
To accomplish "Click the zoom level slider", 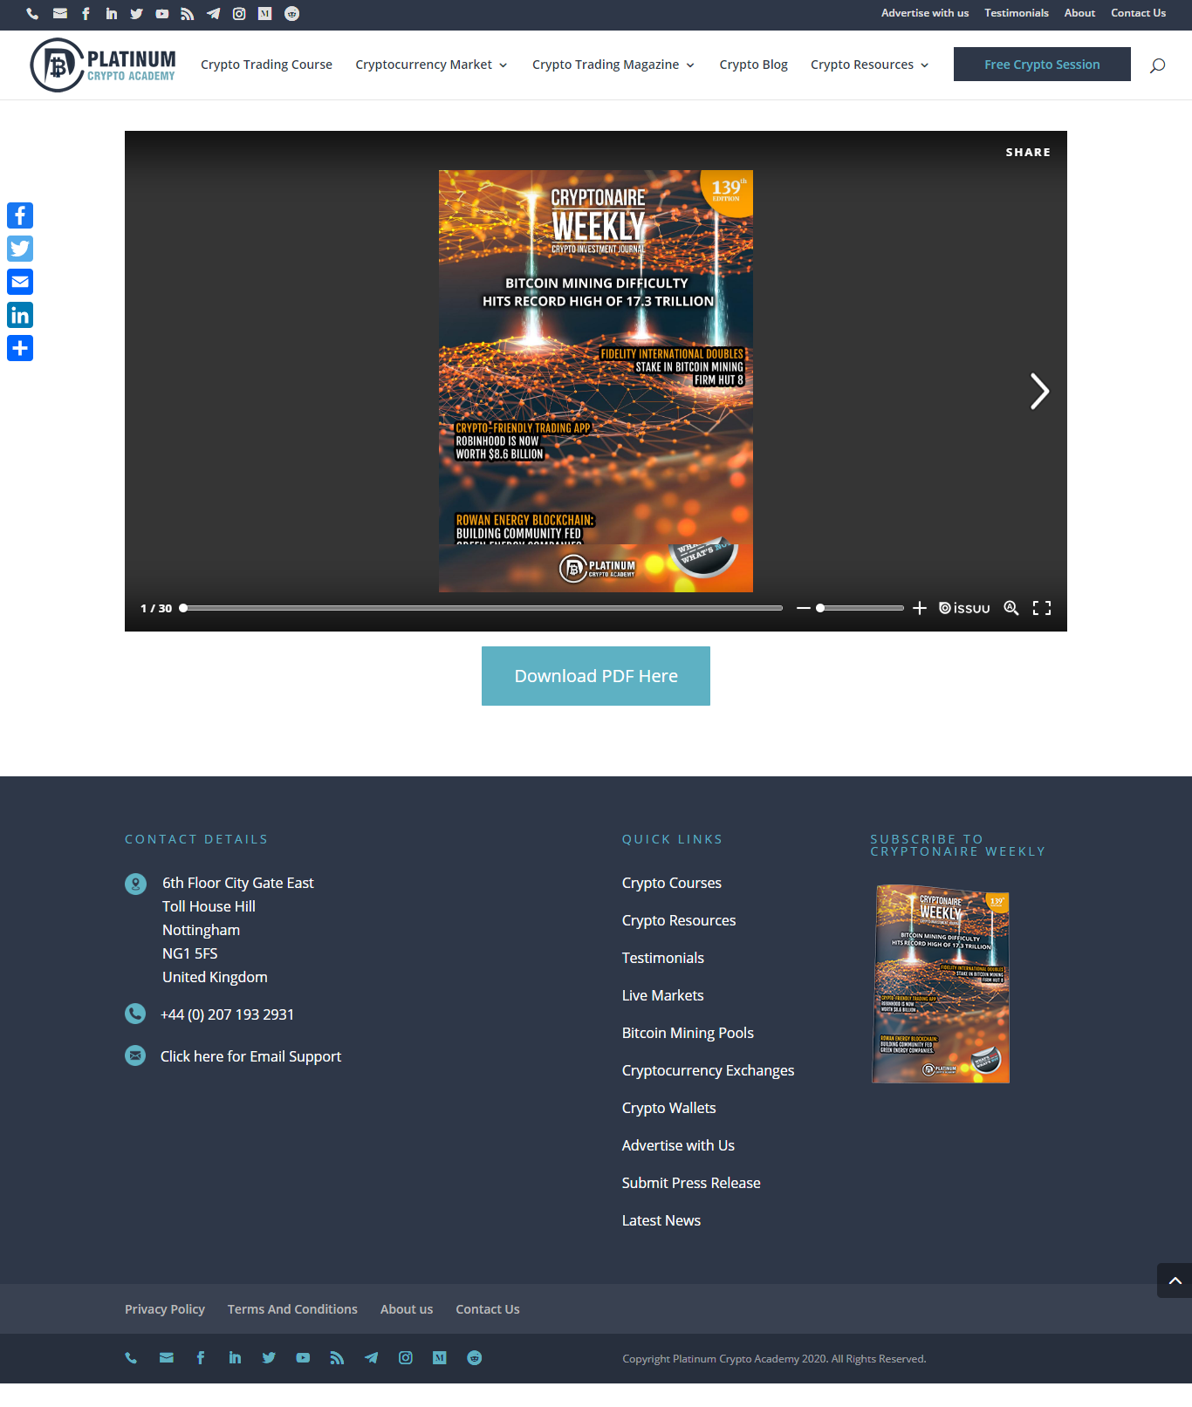I will [860, 608].
